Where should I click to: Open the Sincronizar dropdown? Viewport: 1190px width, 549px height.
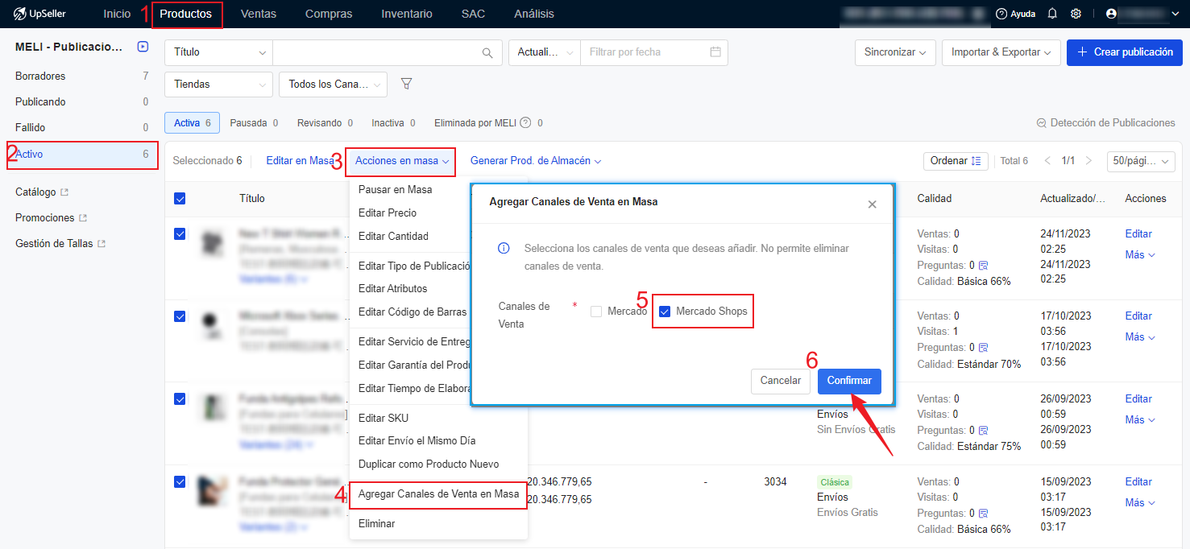[x=895, y=52]
